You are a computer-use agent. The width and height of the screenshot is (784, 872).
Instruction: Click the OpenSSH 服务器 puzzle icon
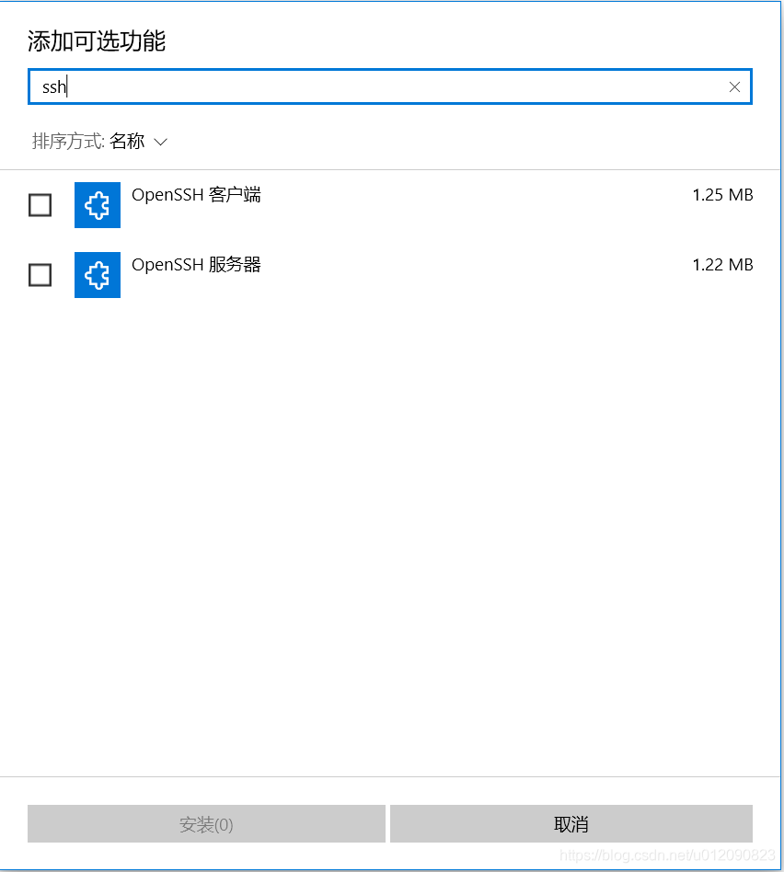98,275
